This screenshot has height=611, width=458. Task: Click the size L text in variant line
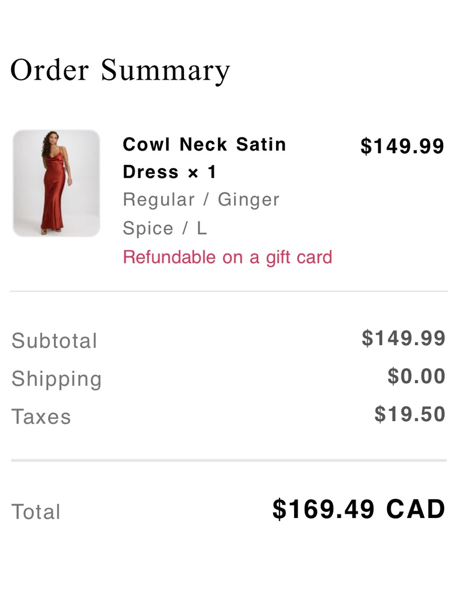point(202,228)
